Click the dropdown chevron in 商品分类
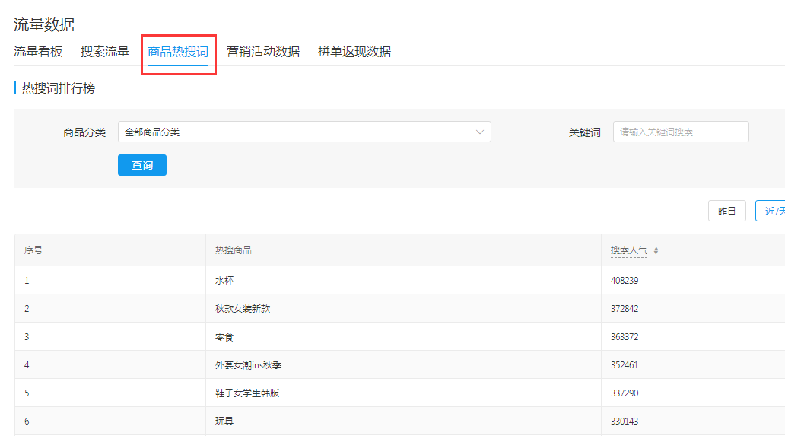785x436 pixels. click(x=480, y=132)
